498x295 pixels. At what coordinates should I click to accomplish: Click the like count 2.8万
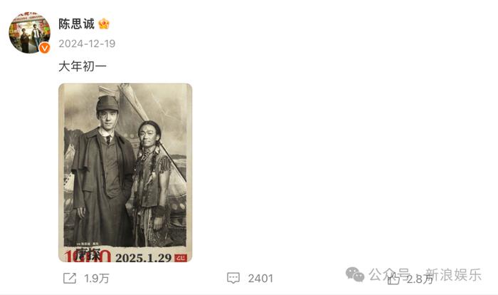420,279
